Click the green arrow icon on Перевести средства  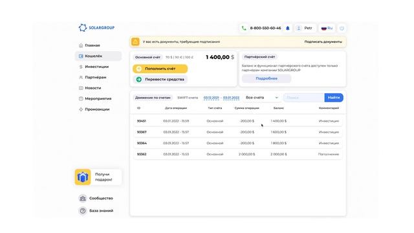coord(139,79)
